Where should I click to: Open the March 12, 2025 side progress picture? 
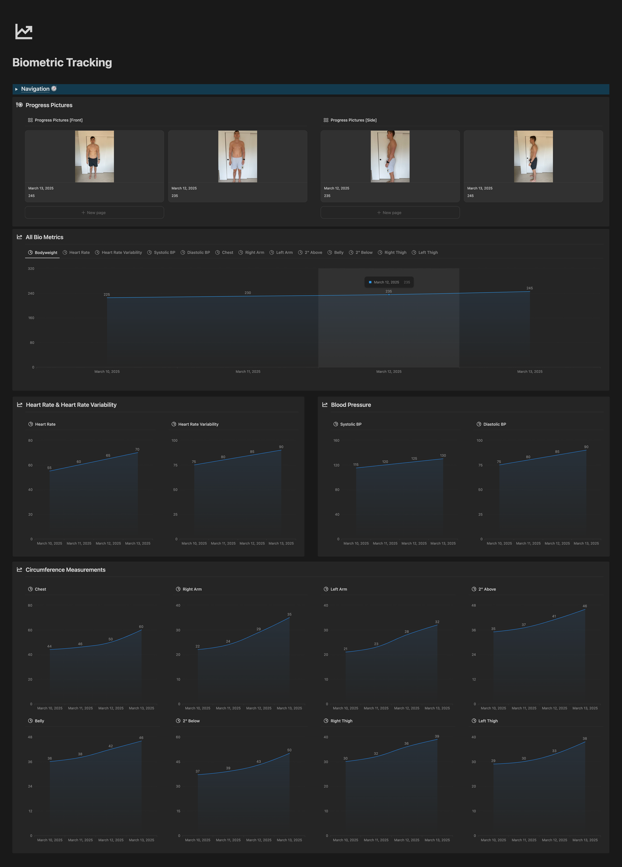click(390, 157)
